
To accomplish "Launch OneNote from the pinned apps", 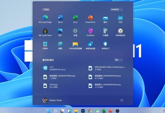I will click(x=90, y=32).
